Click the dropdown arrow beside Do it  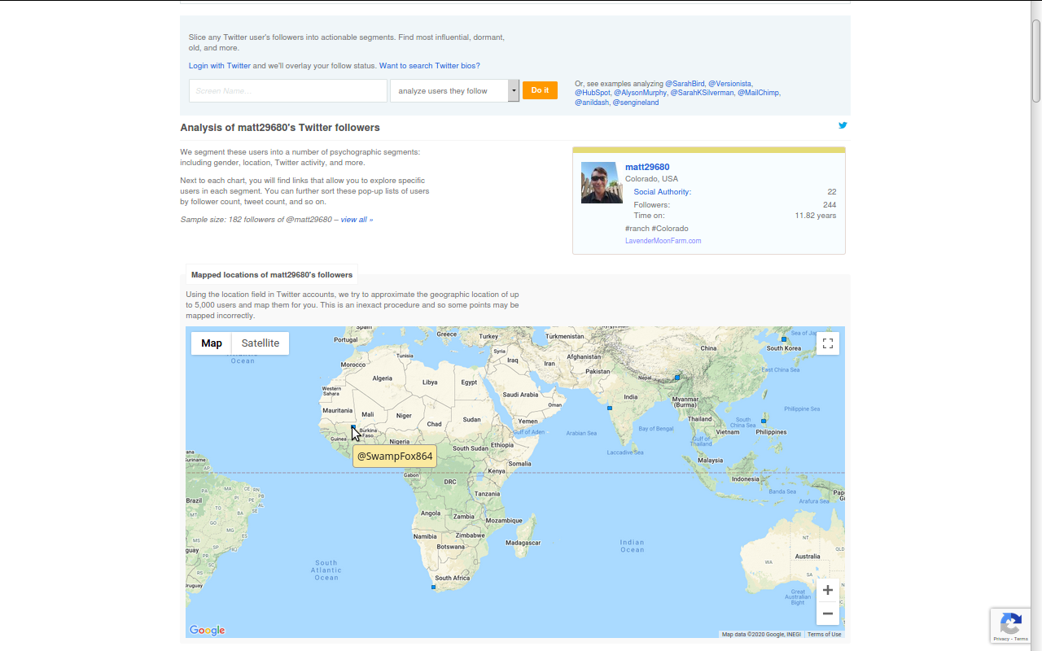point(514,90)
